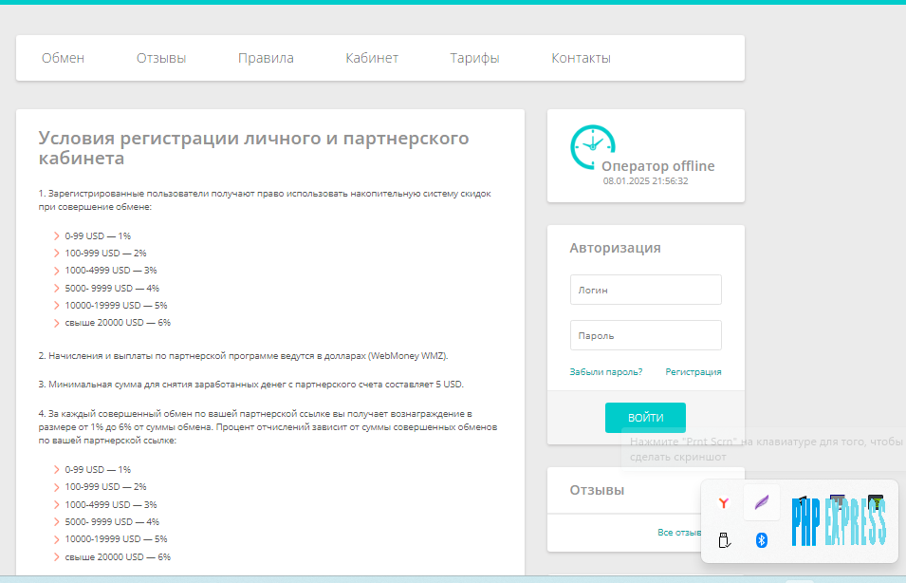906x583 pixels.
Task: Open the Контакты page
Action: tap(582, 58)
